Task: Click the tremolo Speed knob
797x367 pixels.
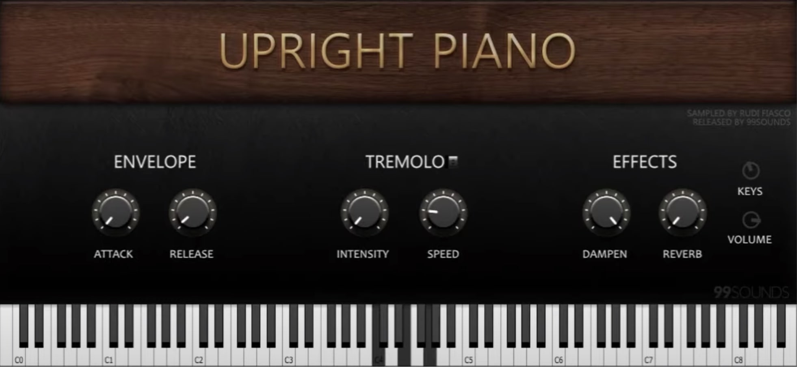Action: pos(443,212)
